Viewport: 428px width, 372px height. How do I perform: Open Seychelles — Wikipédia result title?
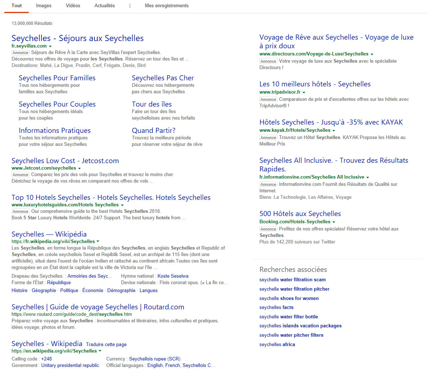pos(49,234)
